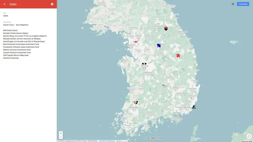Viewport: 253px width, 142px height.
Task: Click the 20 km map scale indicator
Action: (121, 141)
